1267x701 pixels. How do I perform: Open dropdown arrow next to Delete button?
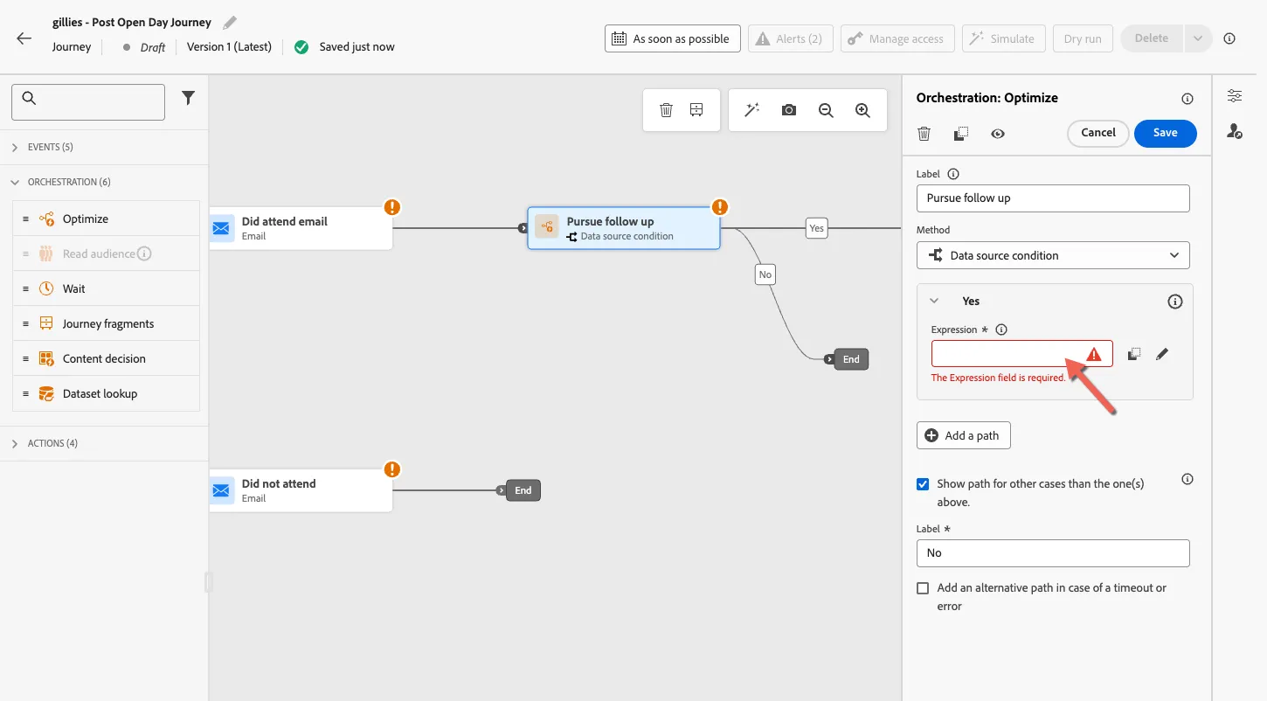(x=1198, y=38)
